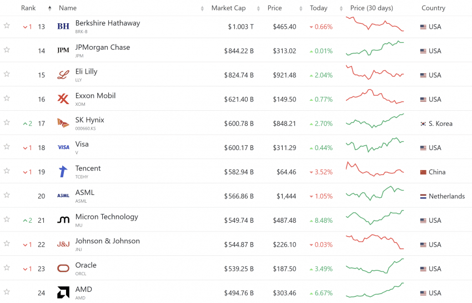Image resolution: width=472 pixels, height=303 pixels.
Task: Star Berkshire Hathaway as a favorite
Action: click(7, 25)
